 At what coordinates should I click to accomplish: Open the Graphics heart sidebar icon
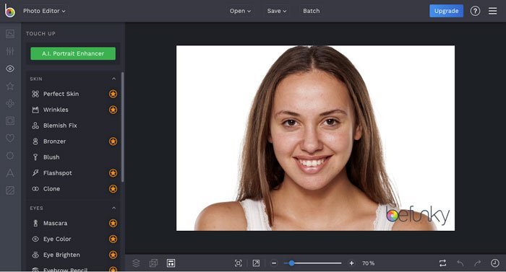10,139
